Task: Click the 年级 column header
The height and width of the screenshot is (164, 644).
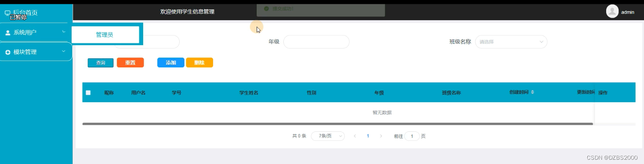Action: click(379, 93)
